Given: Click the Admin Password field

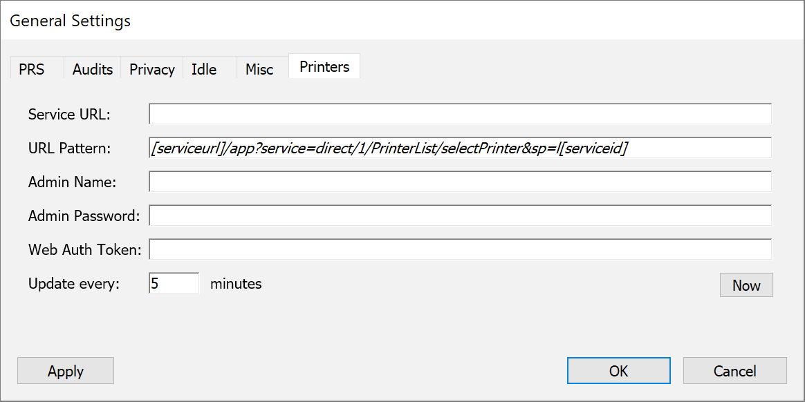Looking at the screenshot, I should point(460,216).
